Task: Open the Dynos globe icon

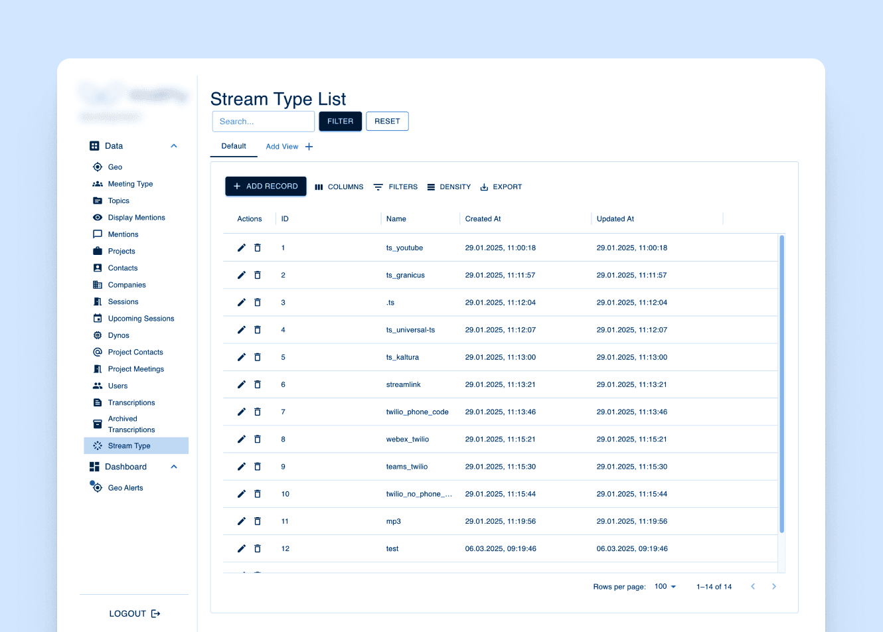Action: [98, 335]
